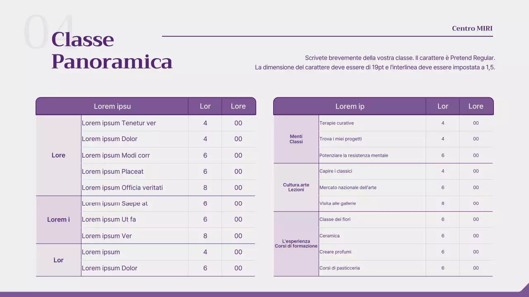
Task: Select the 'Terapie curative' cell
Action: point(338,123)
